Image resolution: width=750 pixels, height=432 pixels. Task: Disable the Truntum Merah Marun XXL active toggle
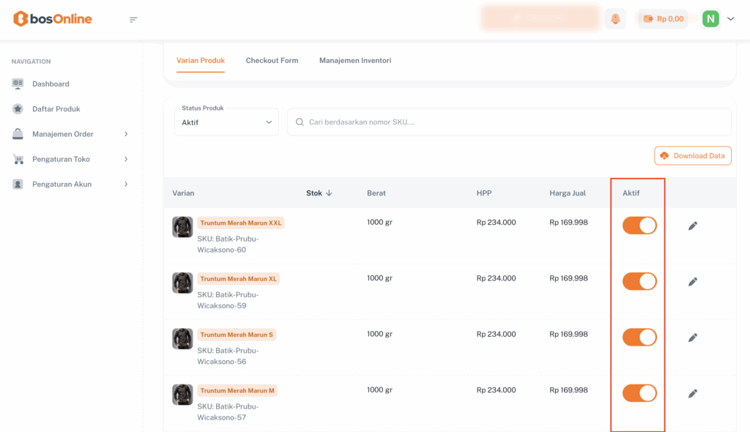coord(639,226)
